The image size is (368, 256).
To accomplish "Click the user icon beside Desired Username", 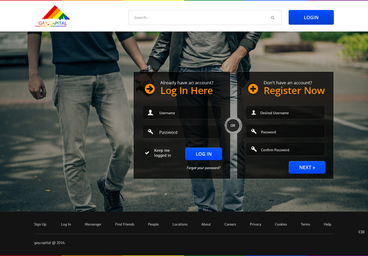I will pyautogui.click(x=254, y=113).
